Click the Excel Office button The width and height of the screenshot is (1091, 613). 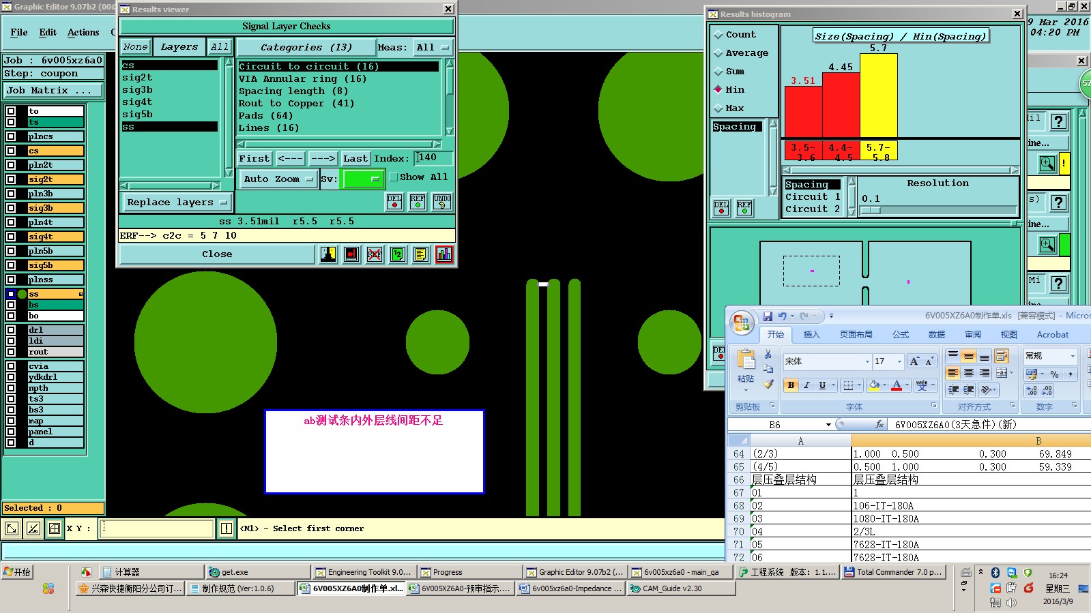pyautogui.click(x=742, y=322)
